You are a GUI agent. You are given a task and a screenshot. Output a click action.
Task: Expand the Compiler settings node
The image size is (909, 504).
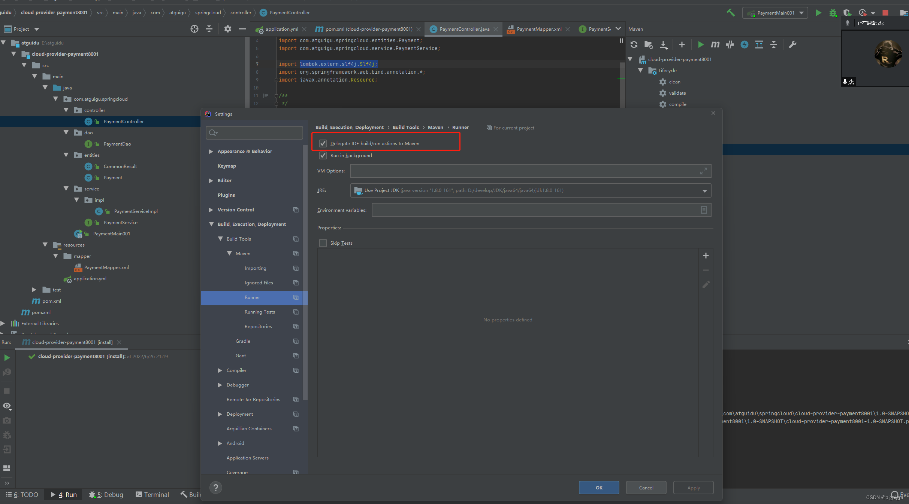(x=220, y=370)
